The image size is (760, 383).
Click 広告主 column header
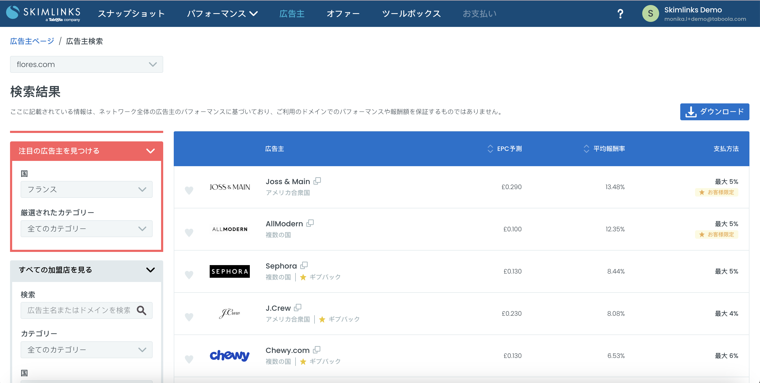click(x=274, y=149)
